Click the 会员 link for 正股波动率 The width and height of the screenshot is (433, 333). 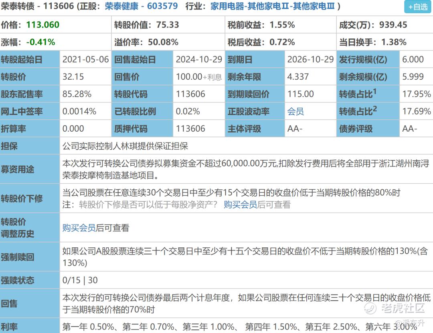tap(295, 111)
